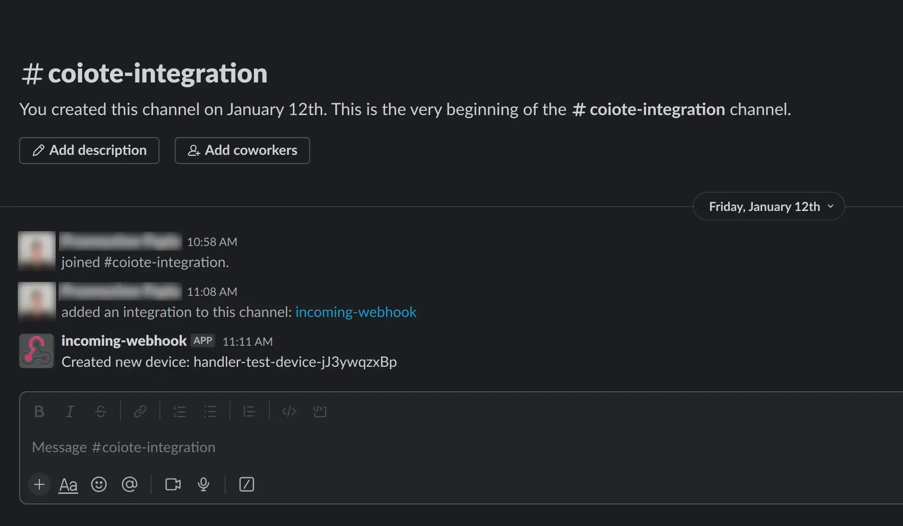Insert a link in message
Viewport: 903px width, 526px height.
tap(140, 411)
